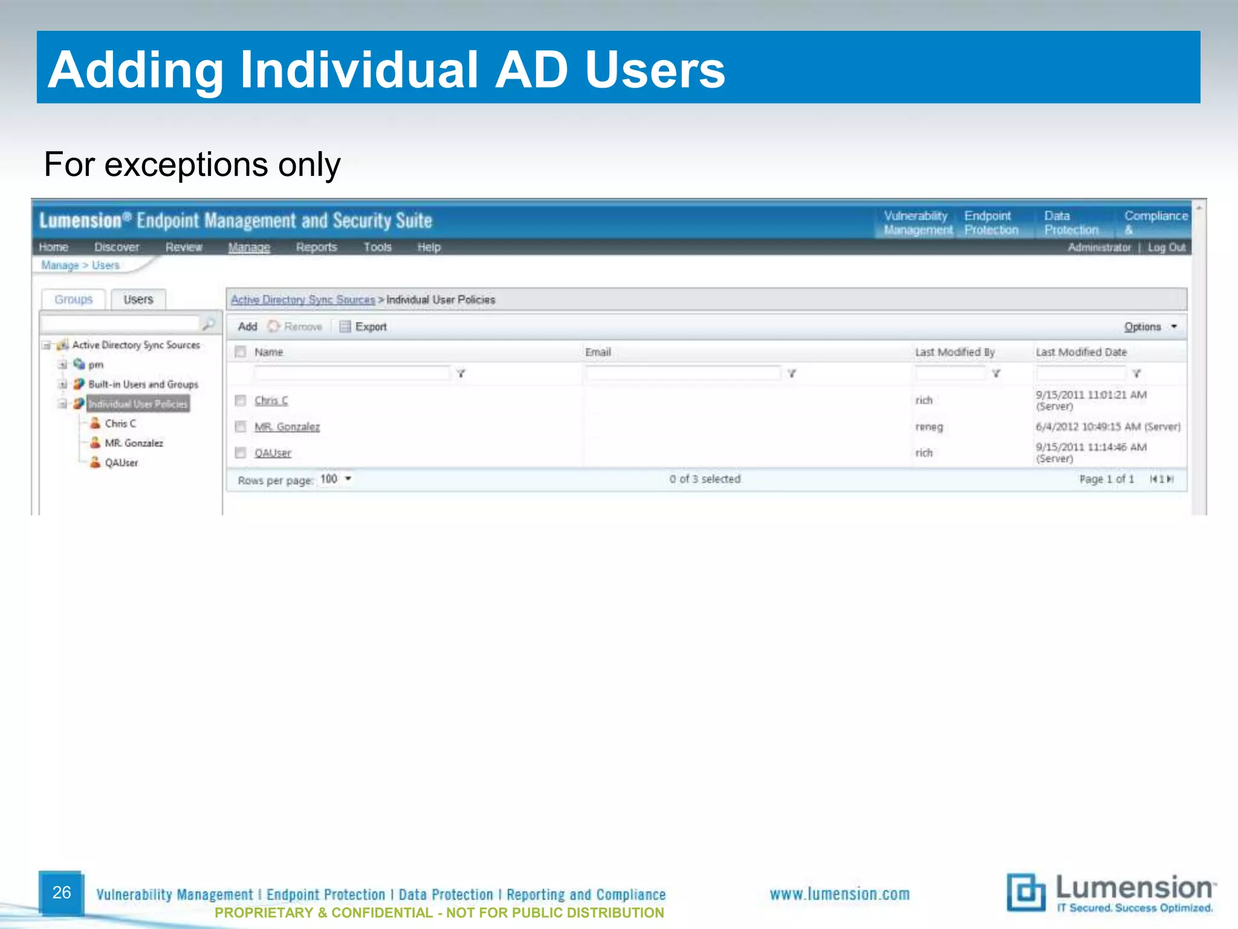Open the Options dropdown menu
Screen dimensions: 1238x929
coord(1150,327)
